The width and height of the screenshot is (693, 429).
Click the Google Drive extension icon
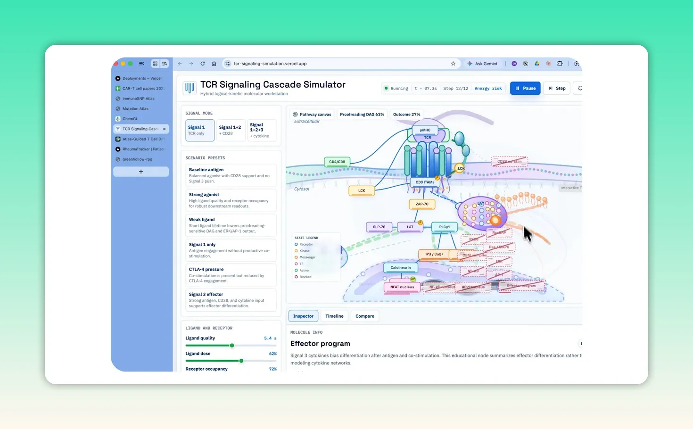(x=537, y=64)
